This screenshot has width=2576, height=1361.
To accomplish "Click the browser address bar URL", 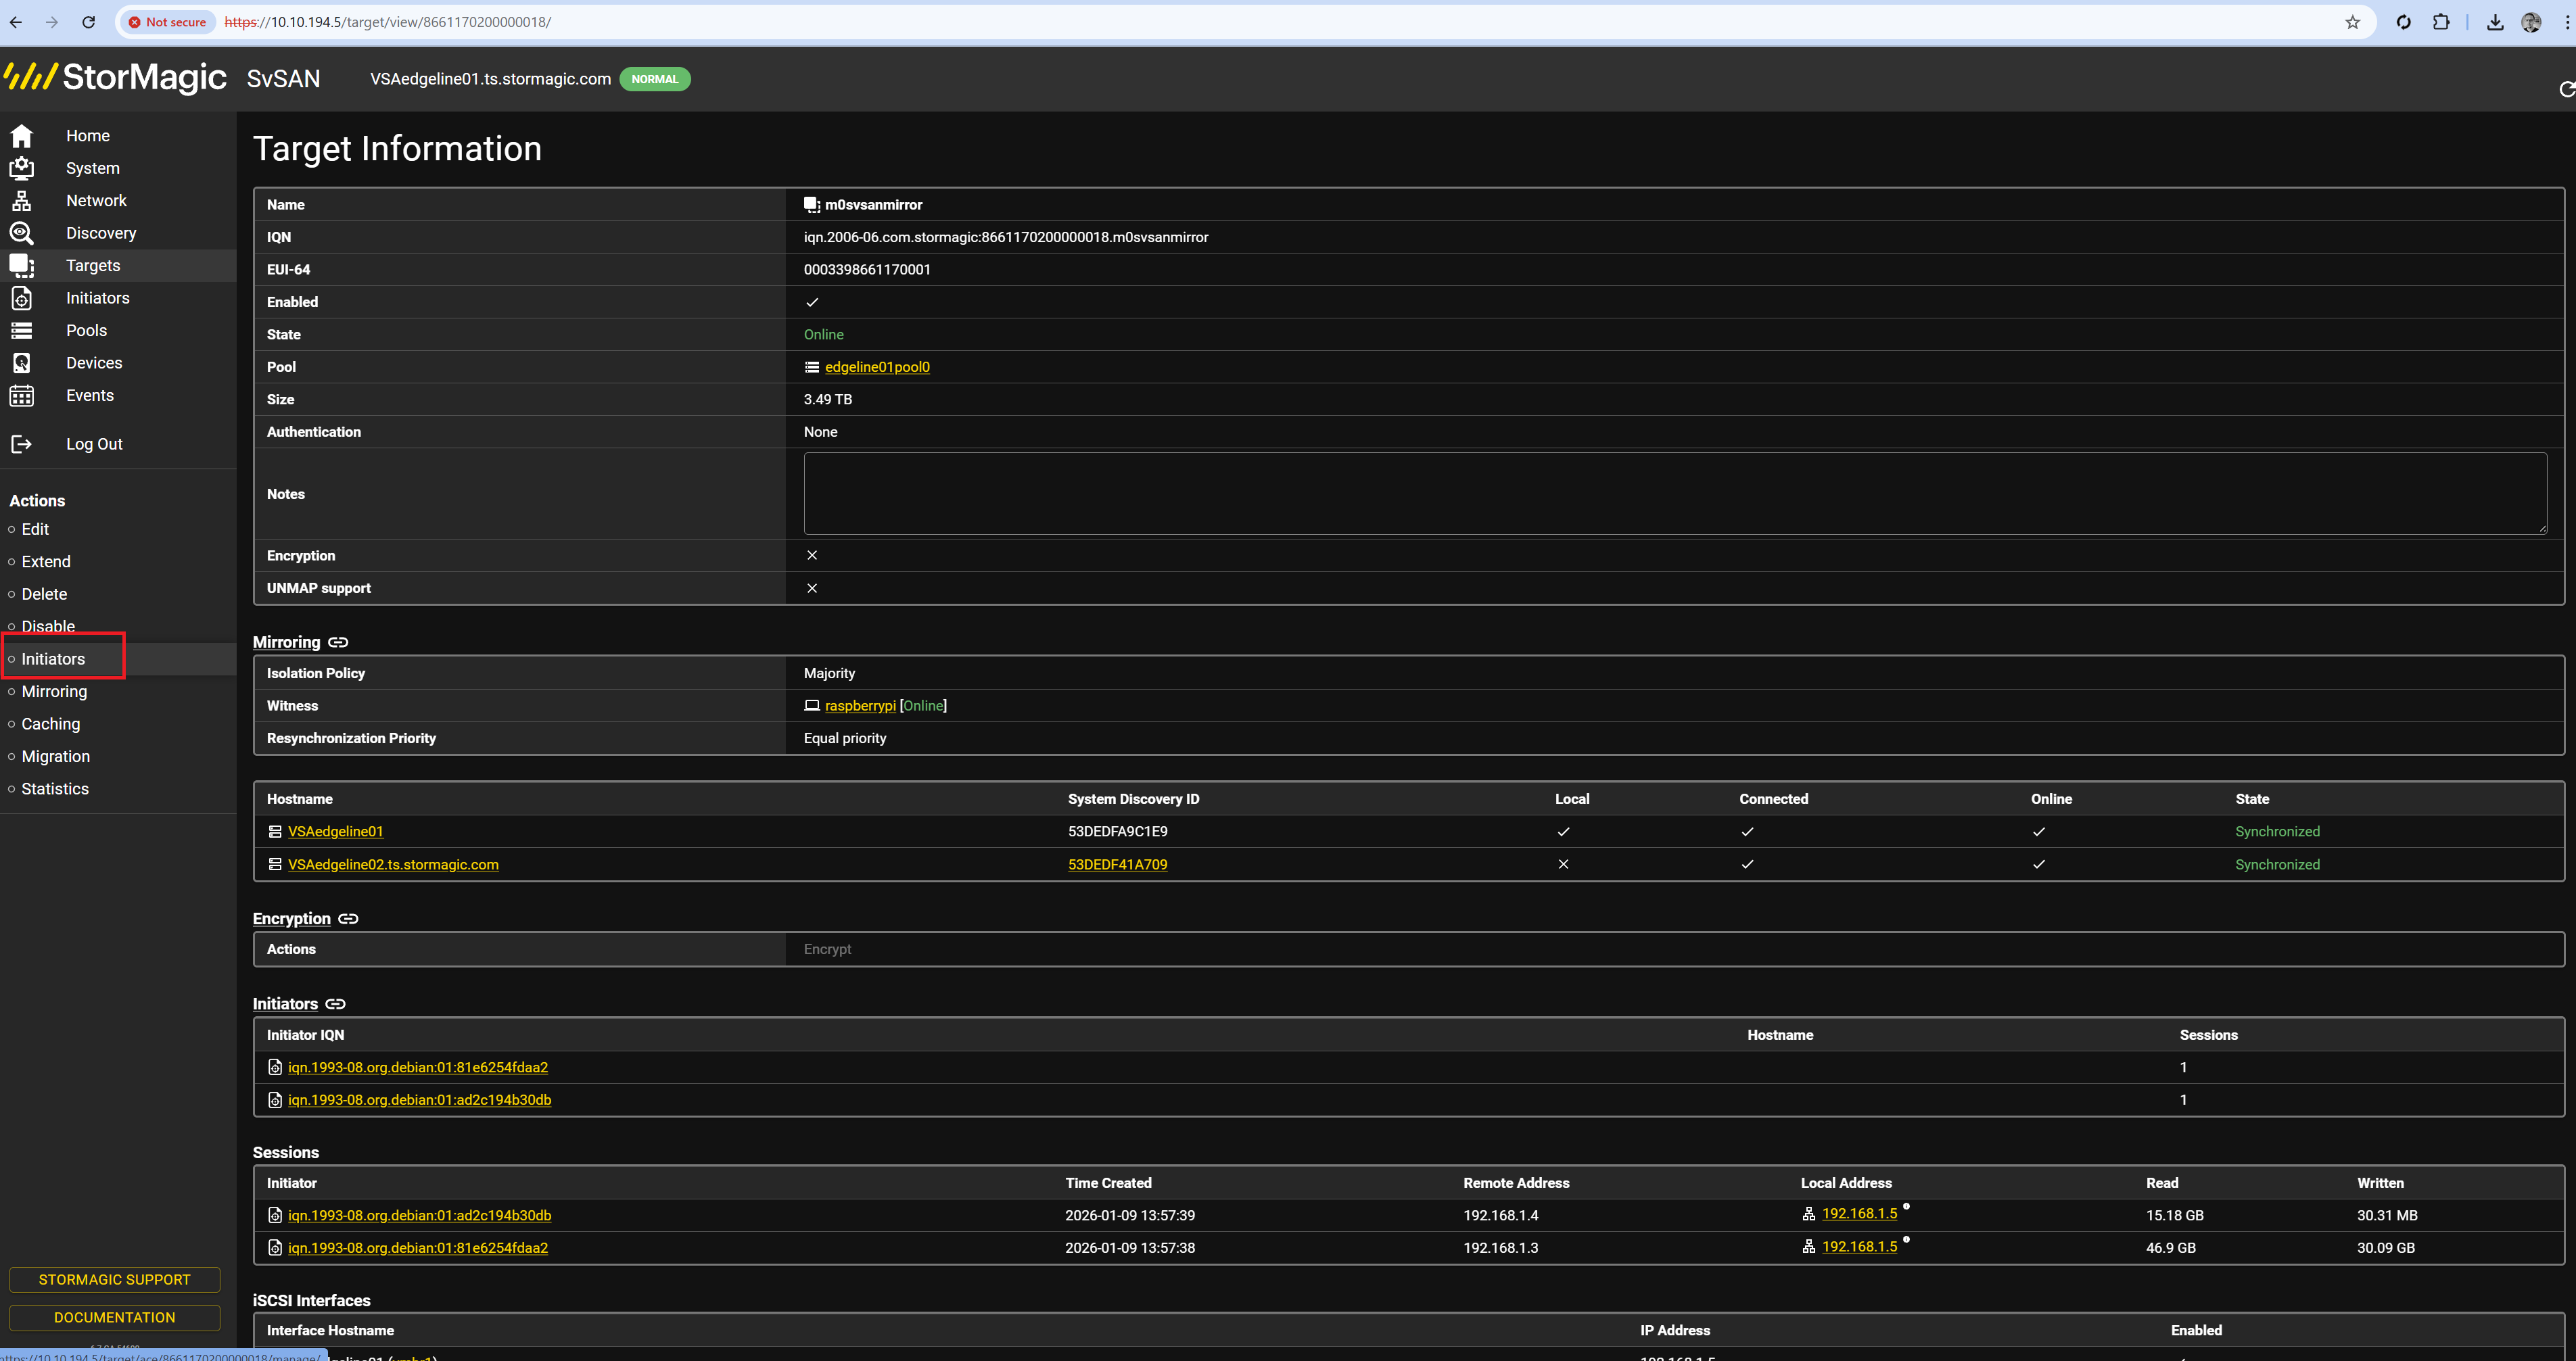I will [x=388, y=22].
